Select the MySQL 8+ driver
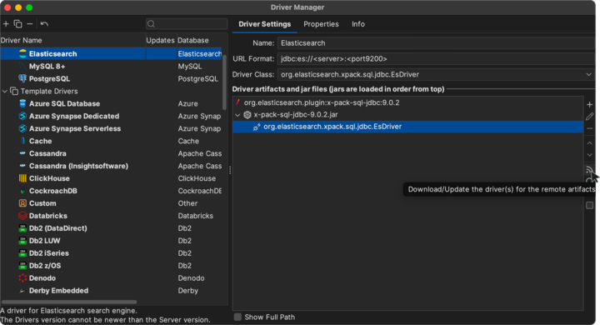The height and width of the screenshot is (325, 600). coord(47,66)
